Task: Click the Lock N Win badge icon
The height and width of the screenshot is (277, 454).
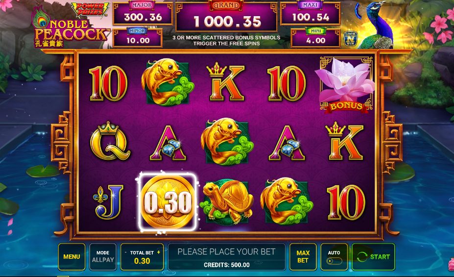Action: click(350, 39)
